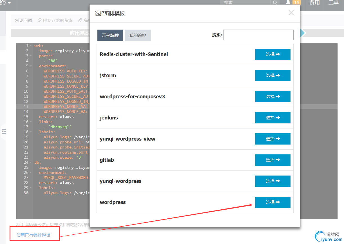Screen dimensions: 344x244
Task: Click the WORDPRESS_AUTH_SALT line in editor
Action: click(66, 91)
